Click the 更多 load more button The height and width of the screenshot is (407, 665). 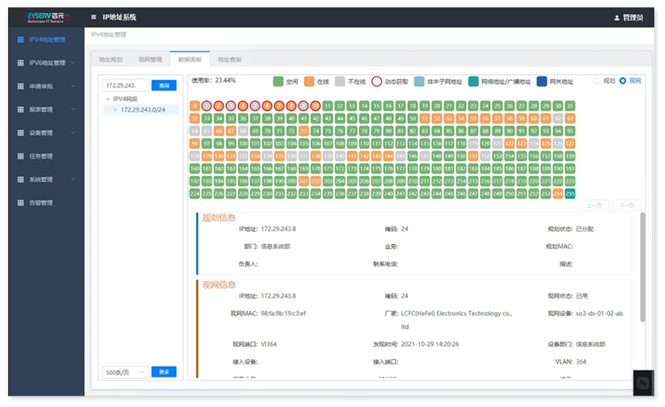pos(164,372)
